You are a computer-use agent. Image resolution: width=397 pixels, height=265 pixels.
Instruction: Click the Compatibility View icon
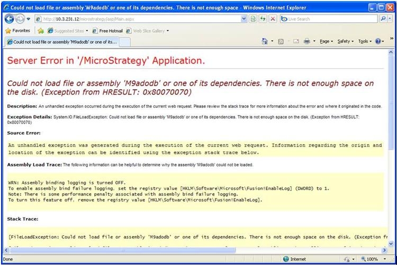(253, 19)
